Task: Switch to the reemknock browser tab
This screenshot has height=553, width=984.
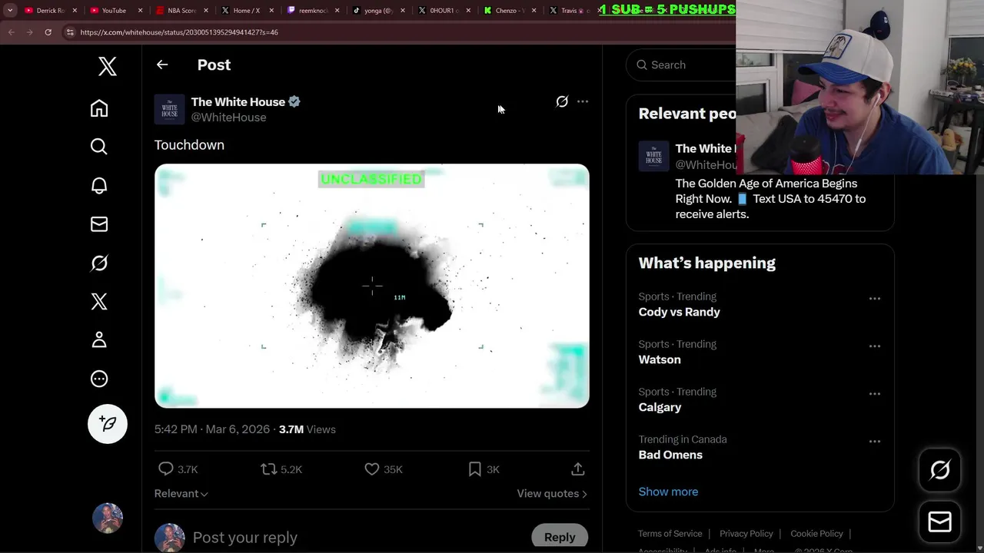Action: coord(312,11)
